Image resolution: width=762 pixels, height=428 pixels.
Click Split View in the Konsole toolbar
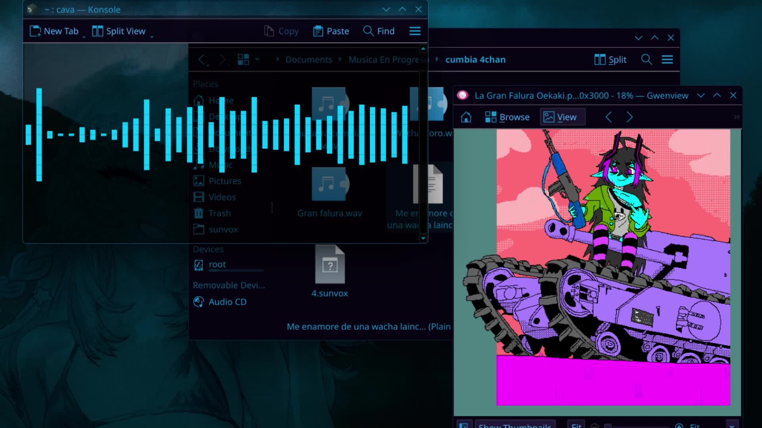click(119, 31)
